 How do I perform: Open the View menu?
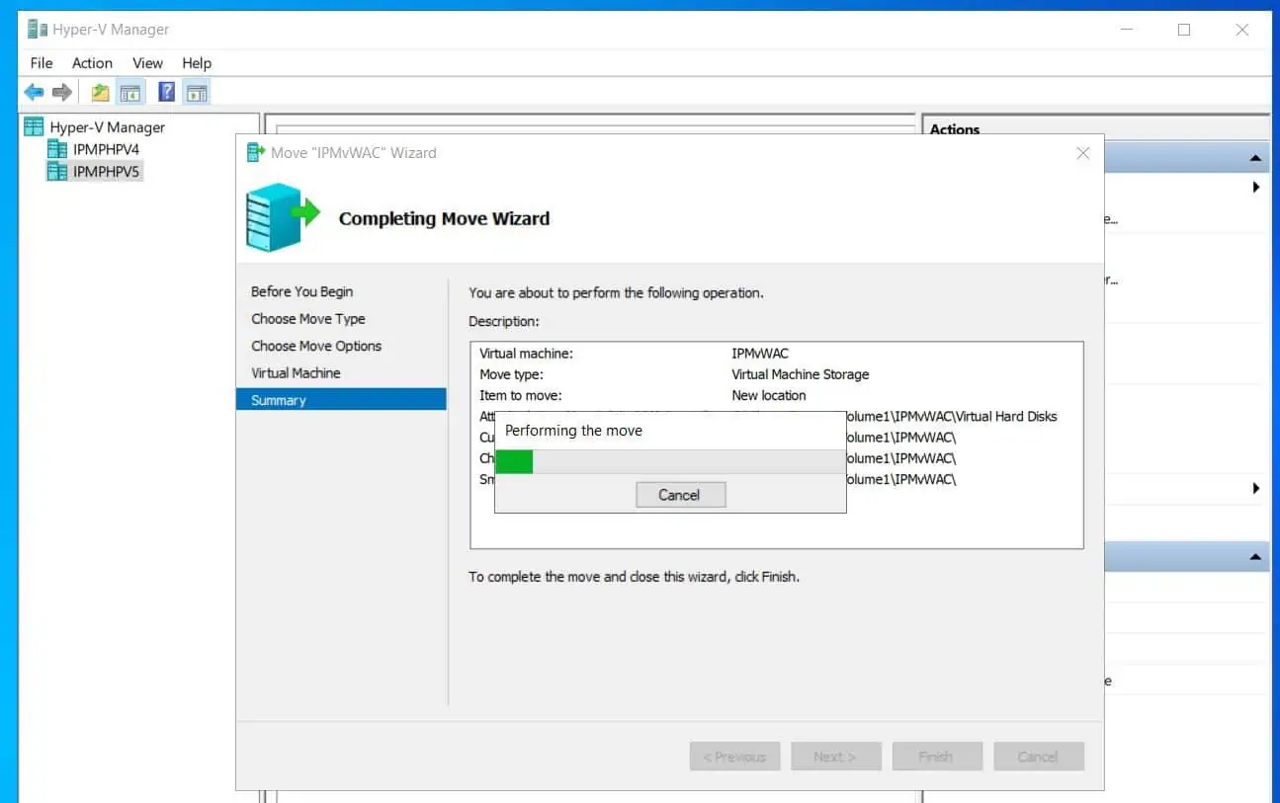(x=147, y=62)
